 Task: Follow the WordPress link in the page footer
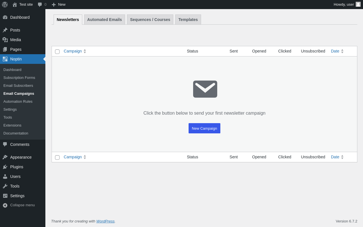pos(105,221)
